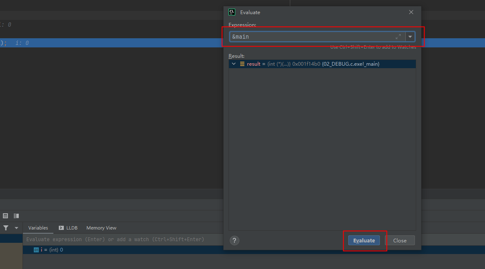Click the restore layout icon in debug toolbar
Screen dimensions: 485x269
[16, 216]
